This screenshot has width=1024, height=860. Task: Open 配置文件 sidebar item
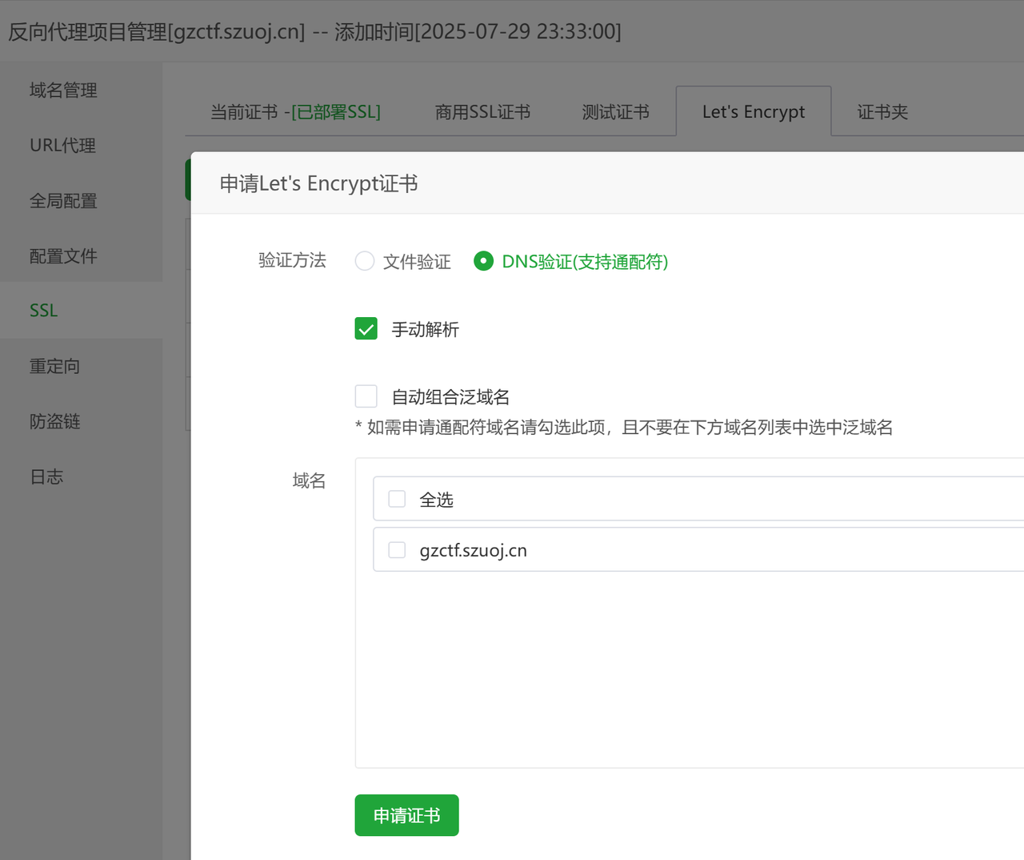click(x=63, y=256)
